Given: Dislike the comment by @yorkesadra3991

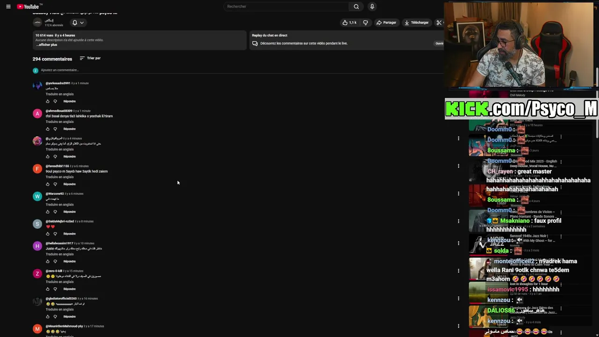Looking at the screenshot, I should pyautogui.click(x=55, y=101).
